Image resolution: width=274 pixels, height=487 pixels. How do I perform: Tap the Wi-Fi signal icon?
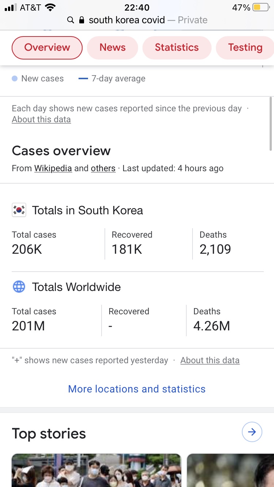click(x=50, y=7)
